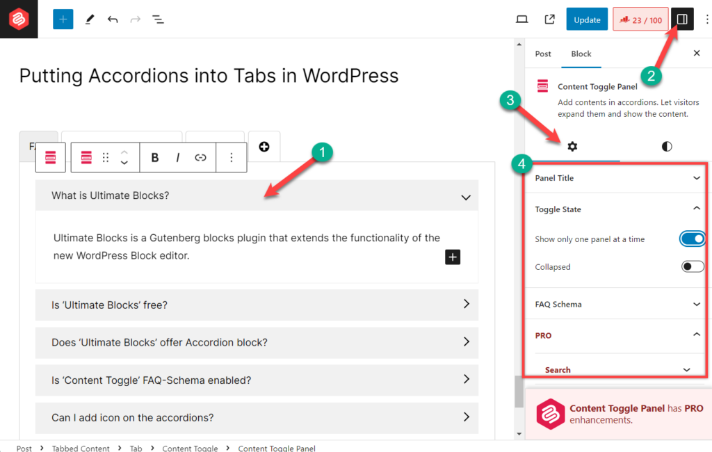
Task: Switch to the Styles half-circle icon
Action: click(665, 147)
